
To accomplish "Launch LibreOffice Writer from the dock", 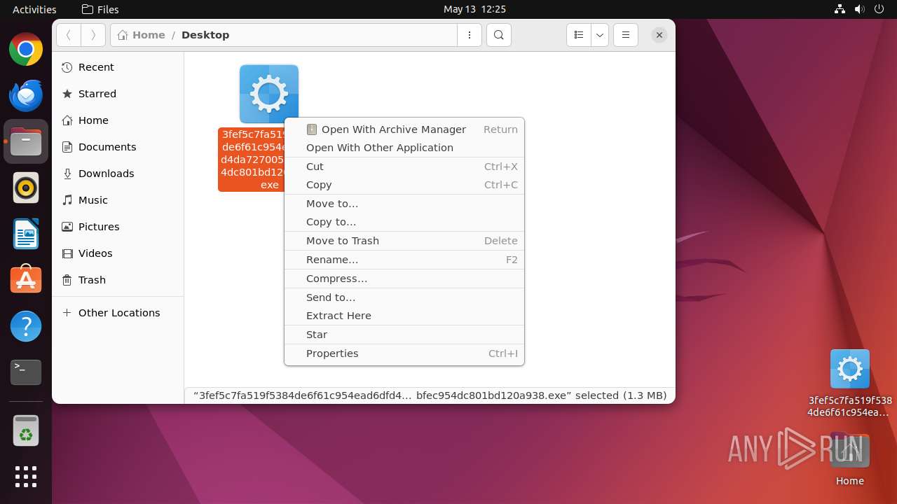I will tap(26, 234).
